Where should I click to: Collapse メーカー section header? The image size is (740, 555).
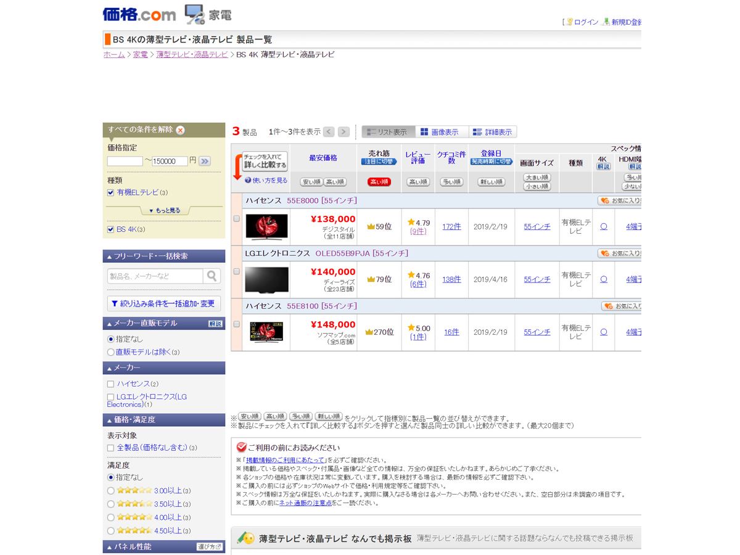(164, 368)
